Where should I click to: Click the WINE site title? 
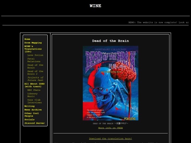click(x=95, y=6)
